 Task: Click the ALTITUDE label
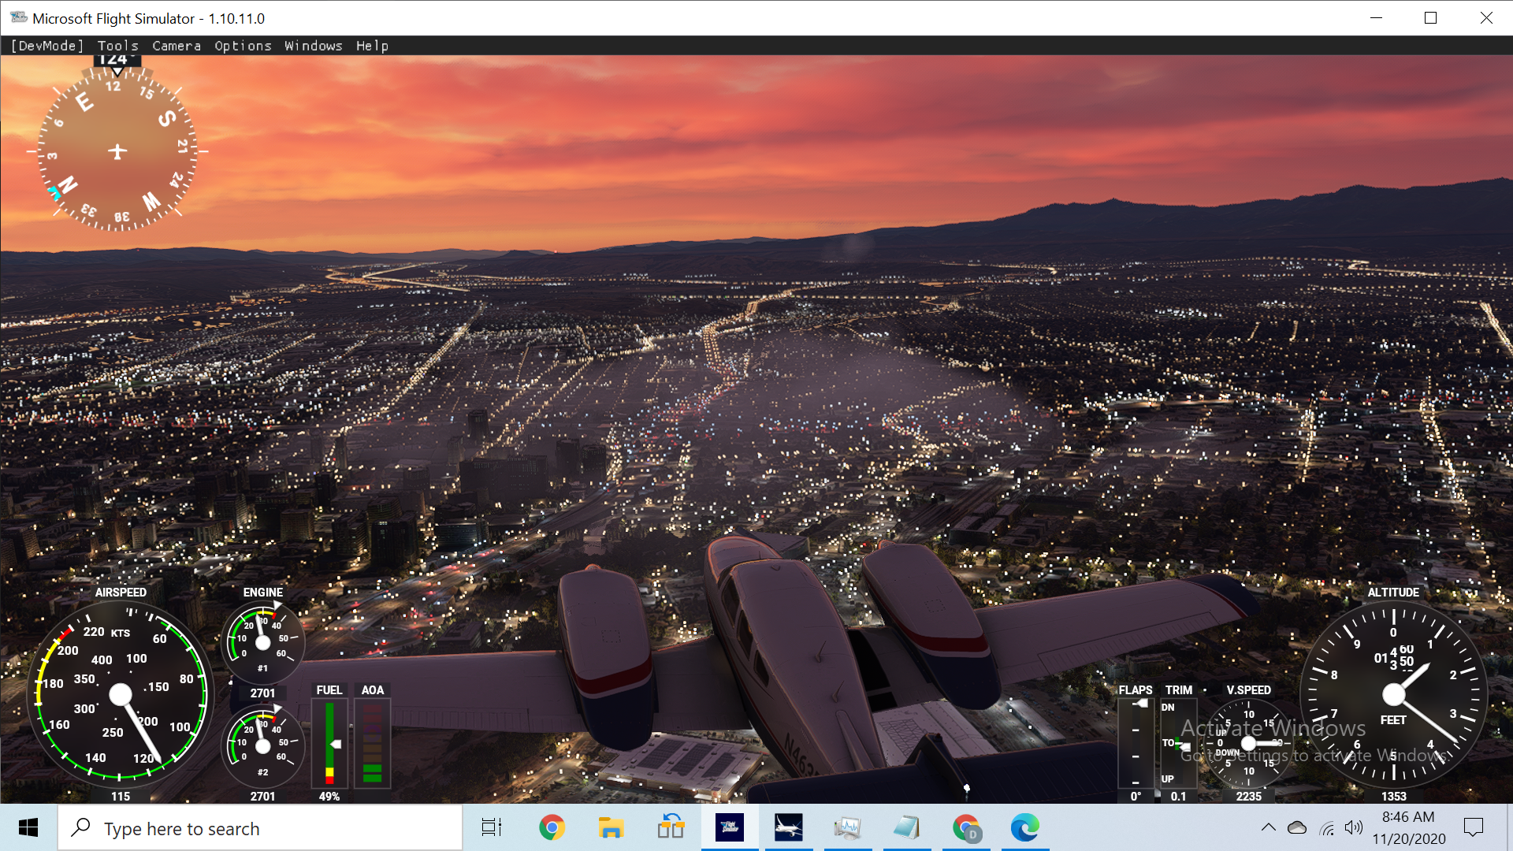(1393, 593)
